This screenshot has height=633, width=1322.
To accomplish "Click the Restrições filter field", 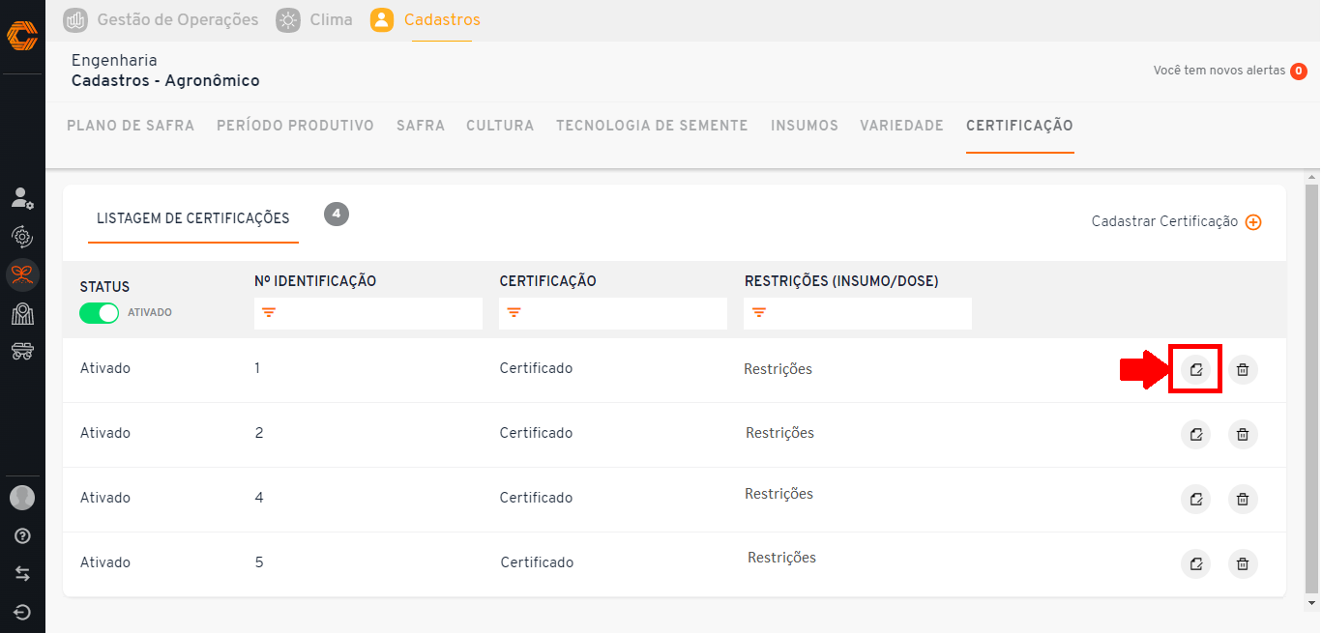I will point(858,313).
